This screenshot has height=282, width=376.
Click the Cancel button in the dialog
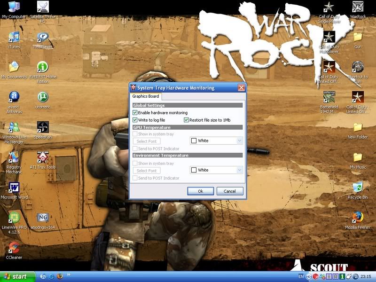[230, 191]
